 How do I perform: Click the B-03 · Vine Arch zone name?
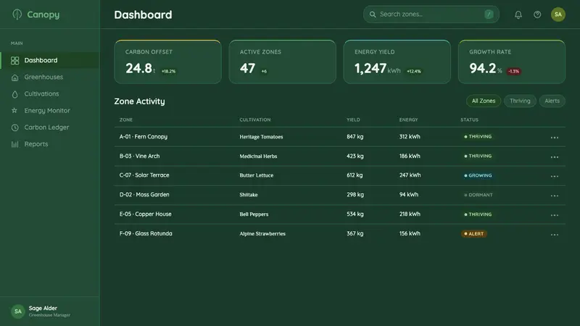click(139, 156)
